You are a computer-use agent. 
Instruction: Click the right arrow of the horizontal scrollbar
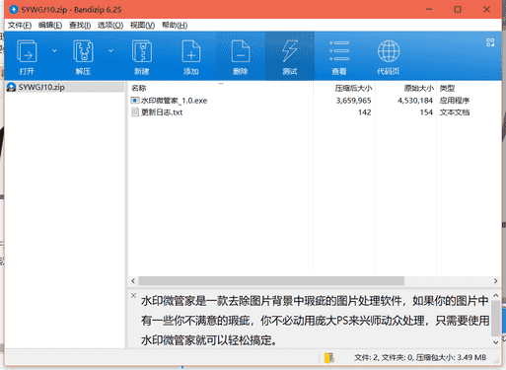(495, 281)
